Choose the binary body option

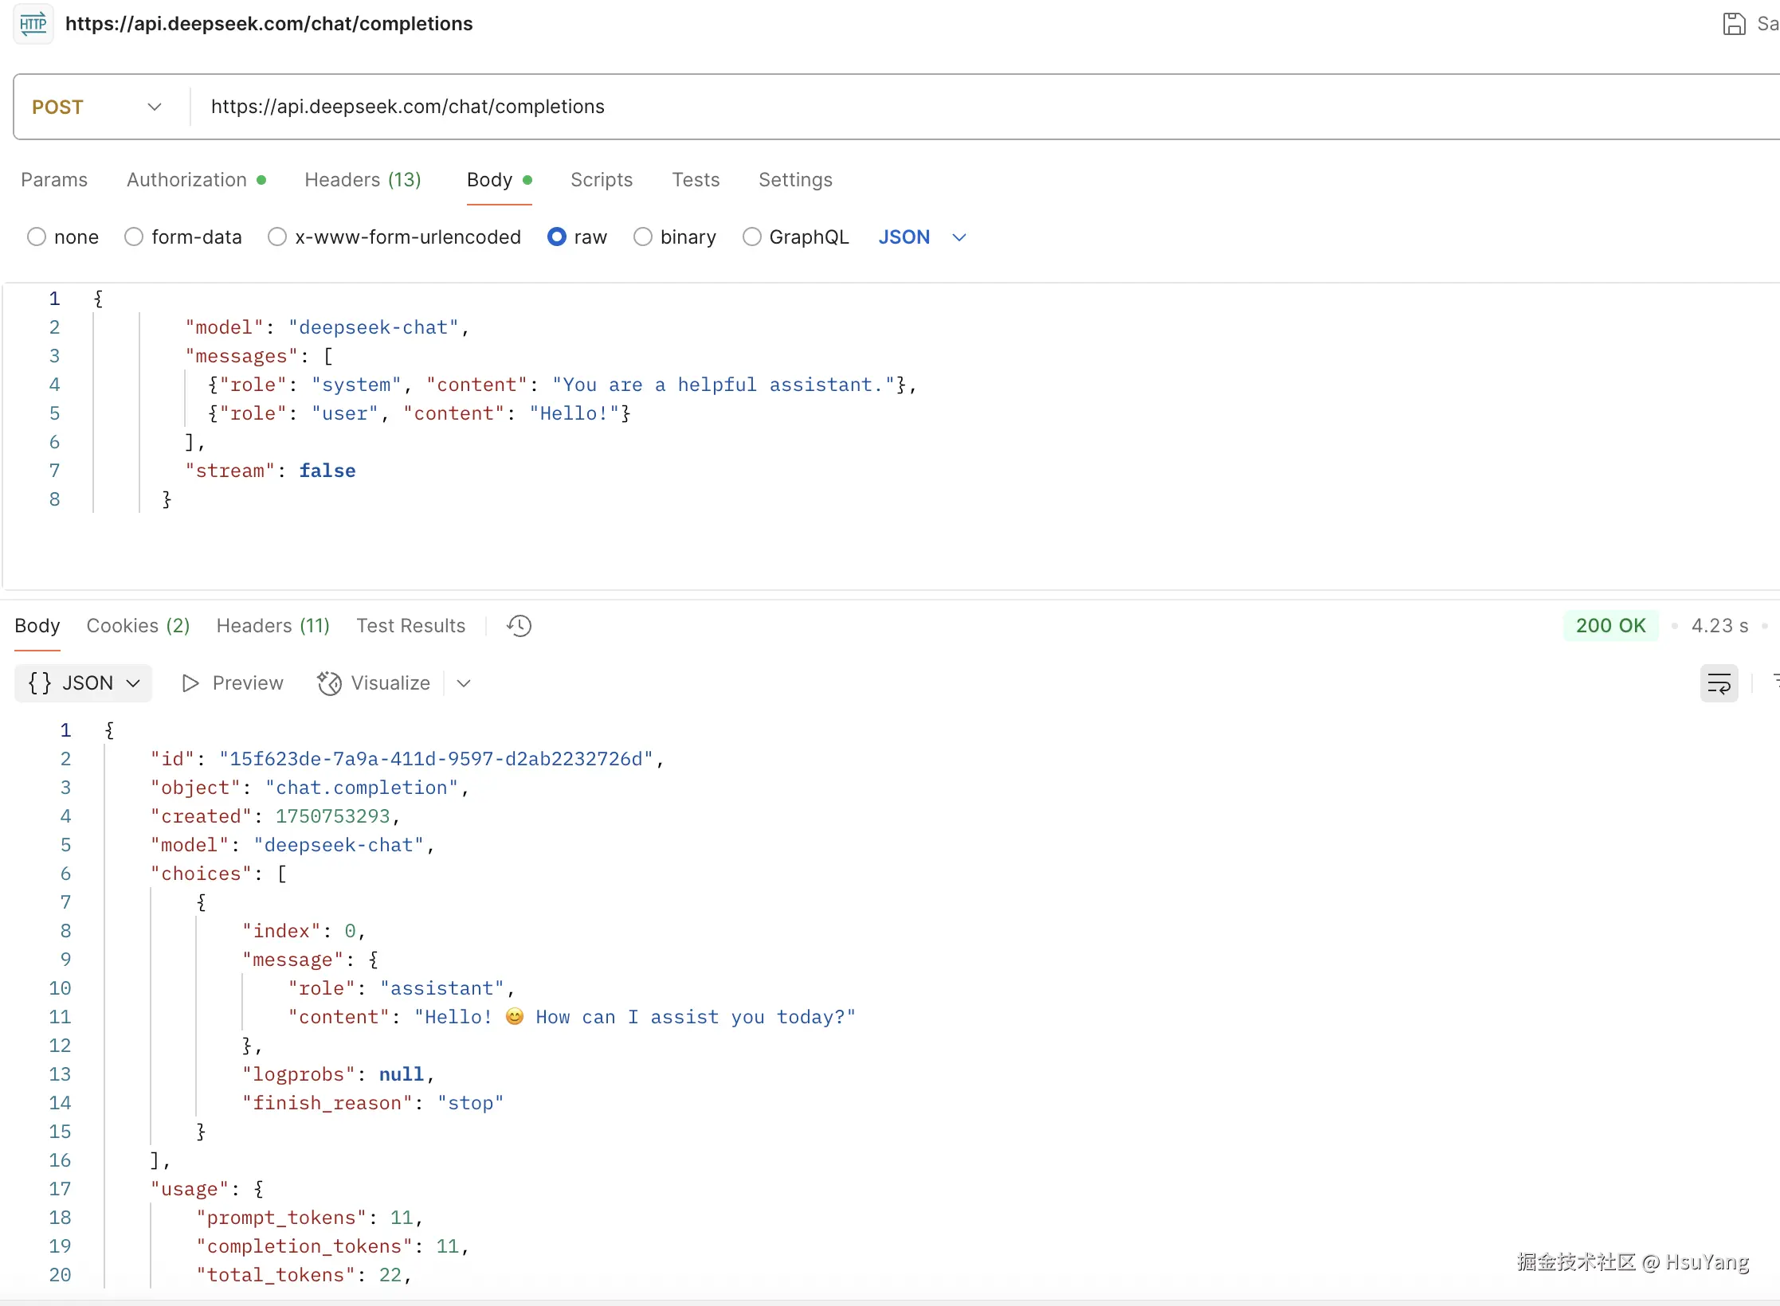(x=643, y=237)
